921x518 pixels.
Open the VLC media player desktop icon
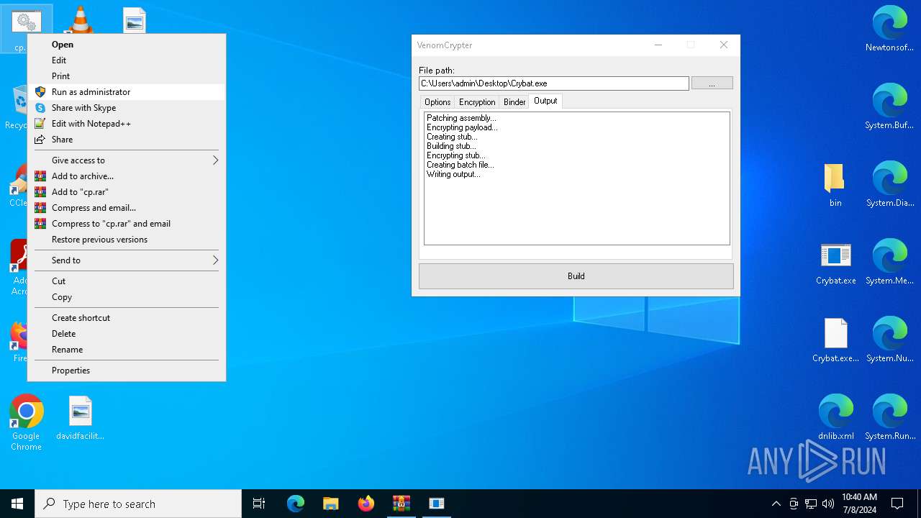(x=80, y=19)
